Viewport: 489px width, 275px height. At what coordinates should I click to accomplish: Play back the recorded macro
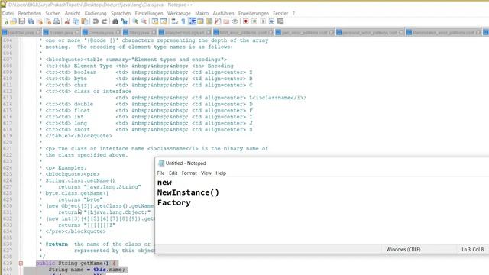263,21
